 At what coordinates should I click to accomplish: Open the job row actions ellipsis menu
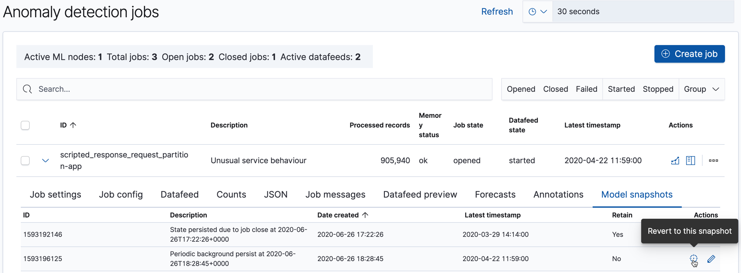pyautogui.click(x=713, y=161)
